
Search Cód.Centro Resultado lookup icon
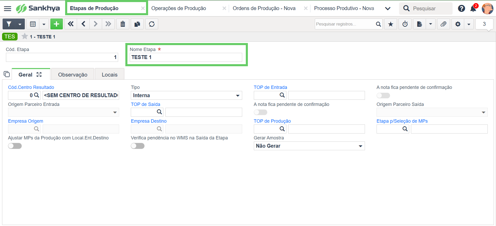point(37,95)
